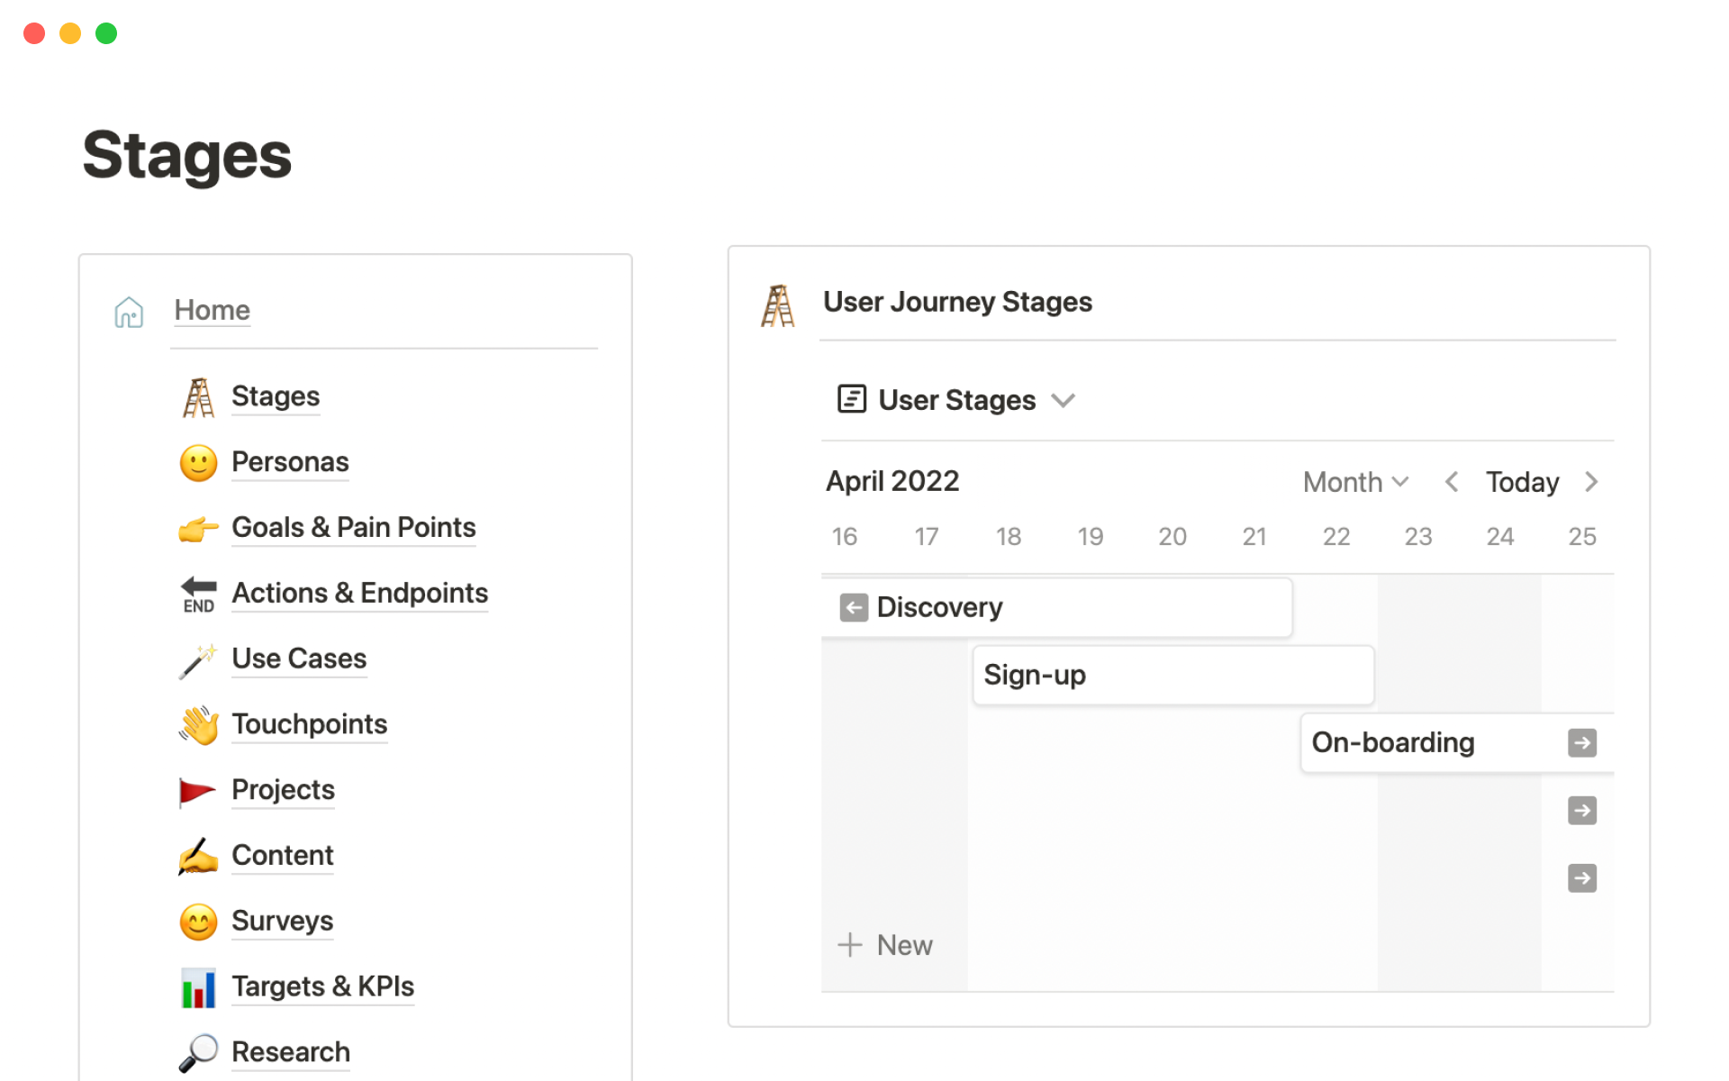Open the Month view selector

pyautogui.click(x=1354, y=482)
